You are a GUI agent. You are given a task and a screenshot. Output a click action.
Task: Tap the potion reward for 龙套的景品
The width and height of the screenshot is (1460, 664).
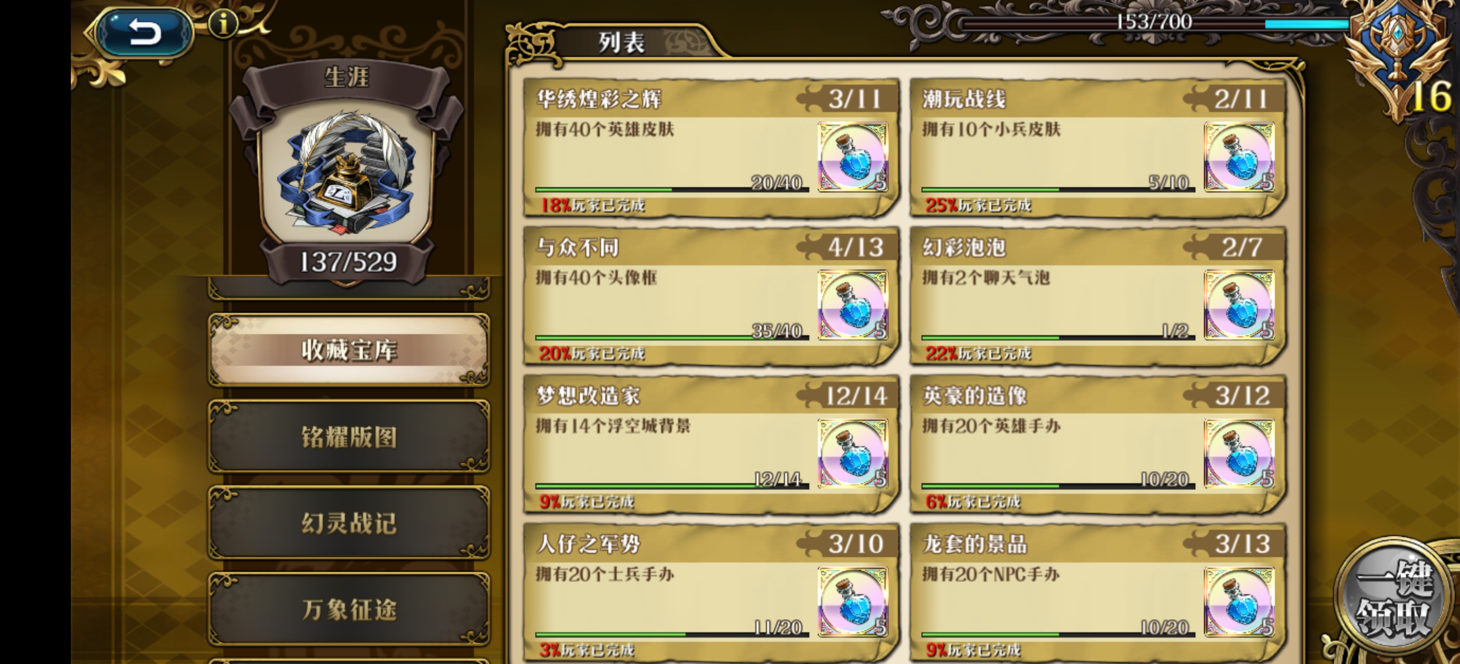[1239, 602]
